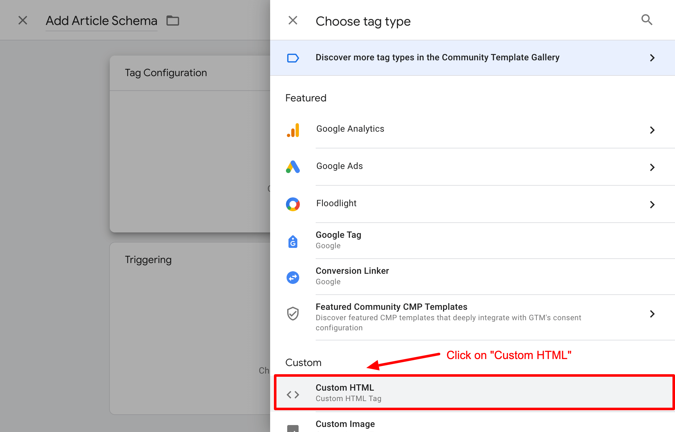
Task: Click the folder icon next to Add Article Schema
Action: [173, 20]
